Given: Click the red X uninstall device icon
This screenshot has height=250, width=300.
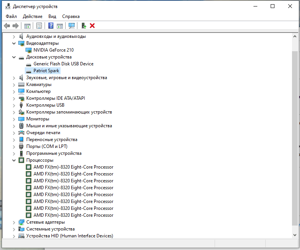Looking at the screenshot, I should click(92, 26).
